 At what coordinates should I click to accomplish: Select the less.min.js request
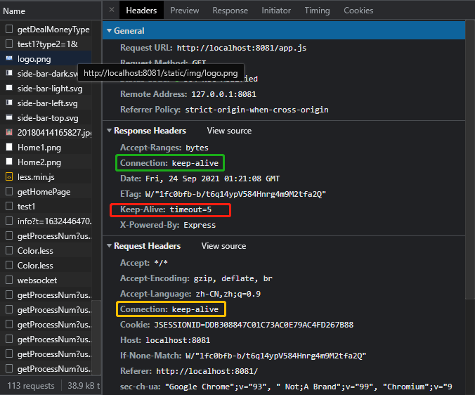[46, 177]
